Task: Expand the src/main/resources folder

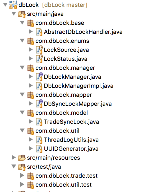Action: (x=14, y=158)
